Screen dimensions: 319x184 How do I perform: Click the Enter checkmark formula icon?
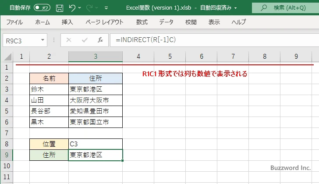coord(85,40)
